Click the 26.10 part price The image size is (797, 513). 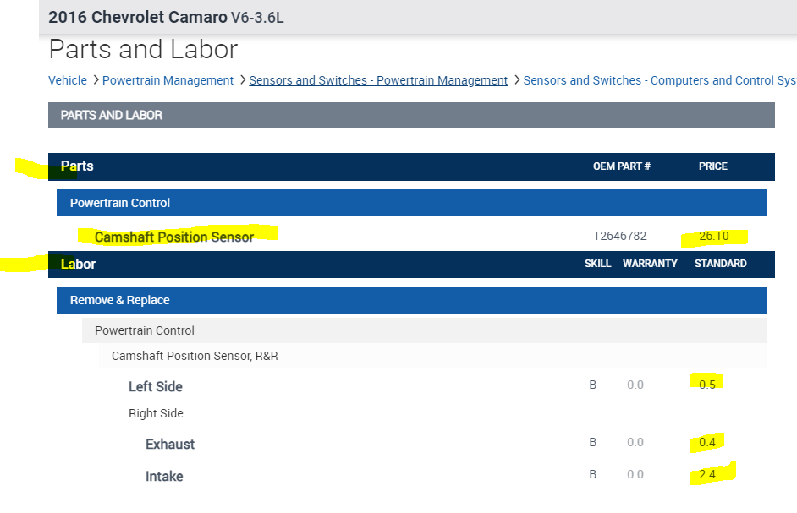tap(712, 237)
